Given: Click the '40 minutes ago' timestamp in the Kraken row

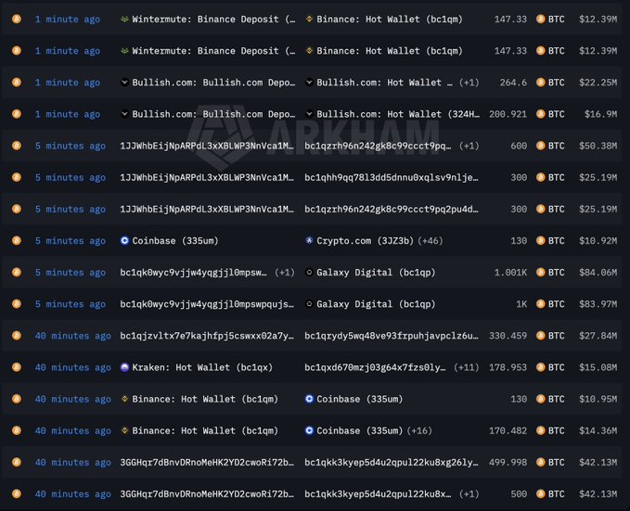Looking at the screenshot, I should pyautogui.click(x=72, y=367).
